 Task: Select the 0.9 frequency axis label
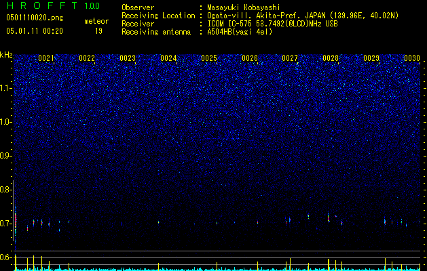click(5, 156)
